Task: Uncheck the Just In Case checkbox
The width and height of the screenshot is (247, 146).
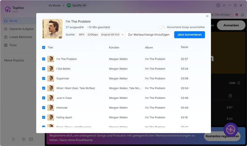Action: coord(44,98)
